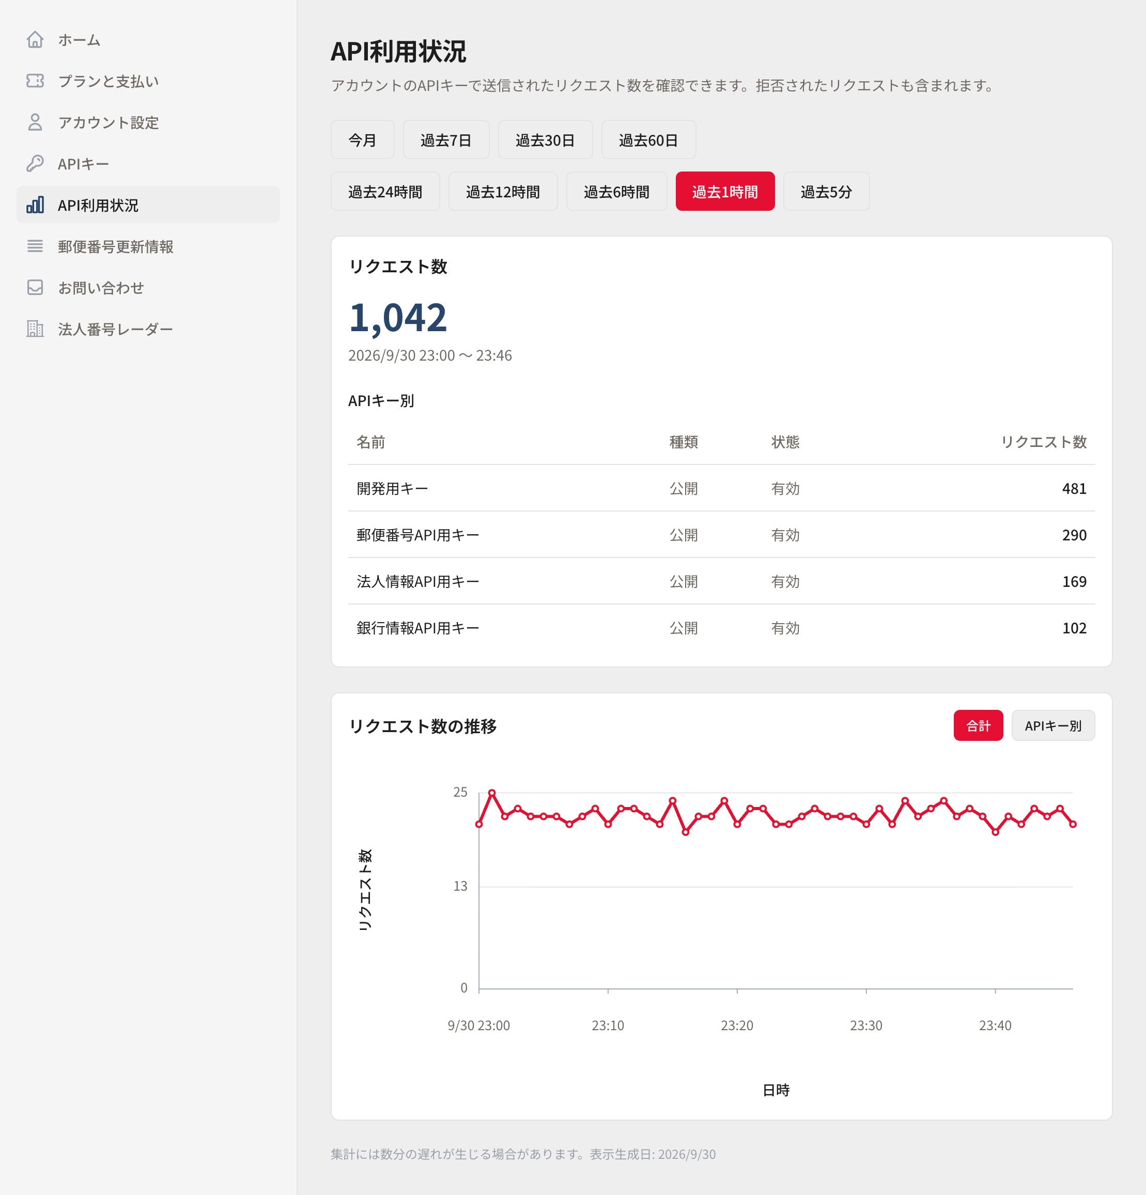1146x1195 pixels.
Task: Click the リクエスト数 column header
Action: [x=1044, y=442]
